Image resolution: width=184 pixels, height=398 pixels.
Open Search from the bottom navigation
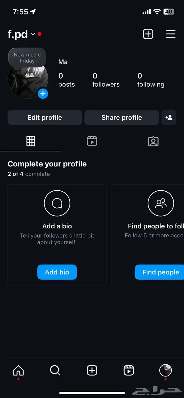[55, 371]
